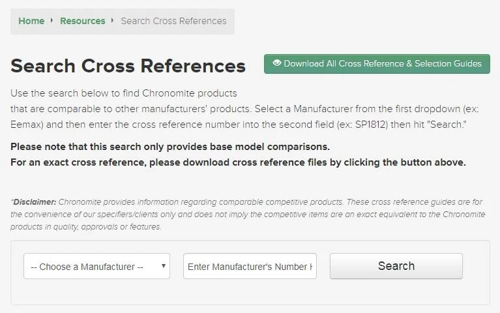
Task: Go to the Home breadcrumb link
Action: click(x=31, y=21)
